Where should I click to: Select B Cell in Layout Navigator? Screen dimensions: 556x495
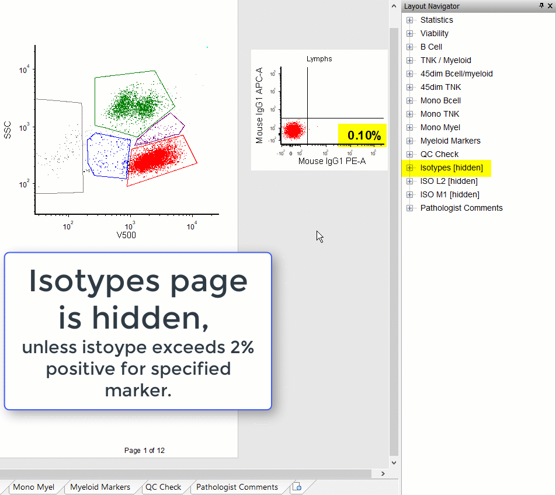click(431, 47)
